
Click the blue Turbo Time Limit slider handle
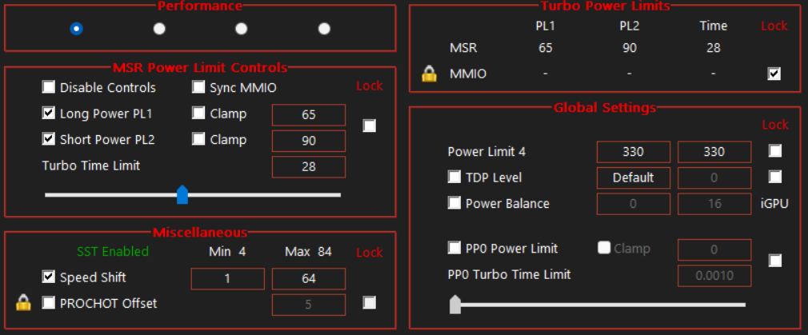pyautogui.click(x=182, y=194)
